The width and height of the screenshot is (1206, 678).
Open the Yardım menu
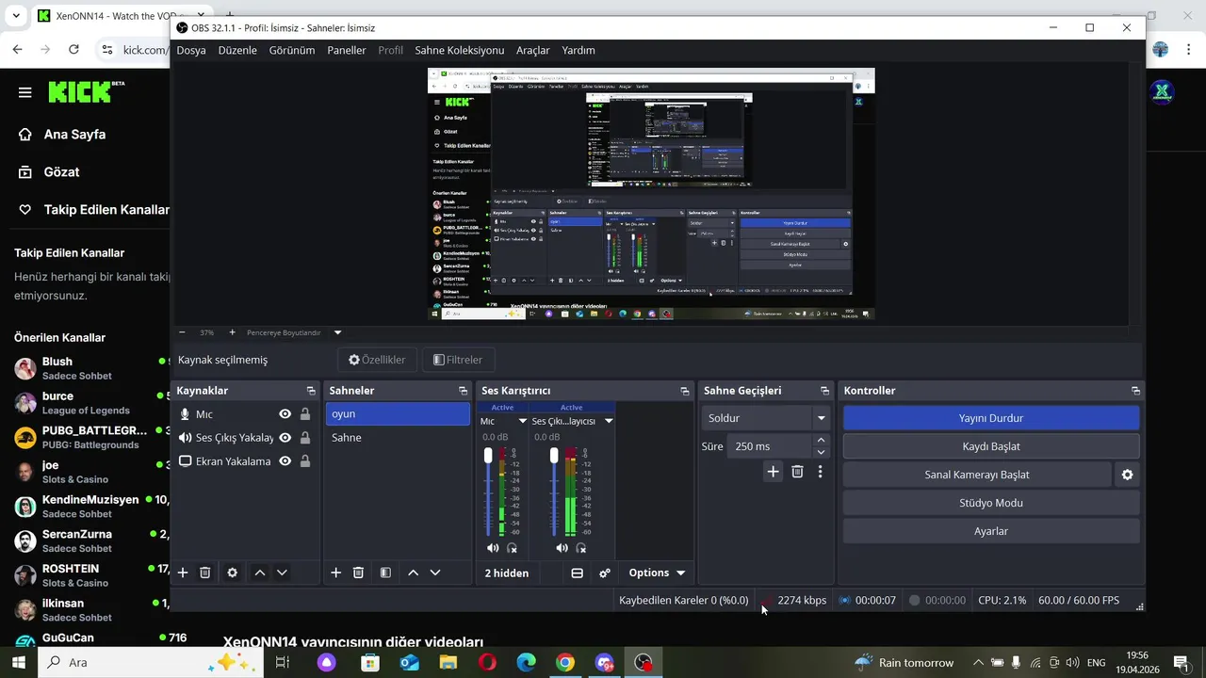(x=579, y=50)
